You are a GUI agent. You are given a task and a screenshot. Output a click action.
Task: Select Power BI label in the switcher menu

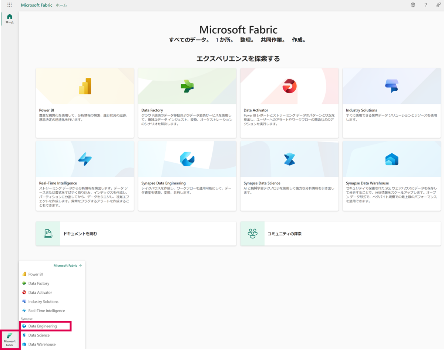(36, 274)
